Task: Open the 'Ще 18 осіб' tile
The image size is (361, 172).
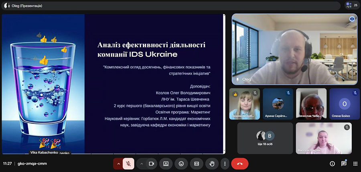Action: point(265,138)
